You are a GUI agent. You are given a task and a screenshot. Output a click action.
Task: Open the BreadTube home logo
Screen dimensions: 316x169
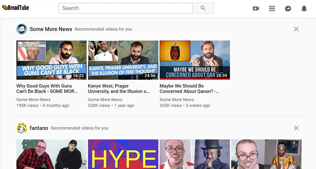point(15,8)
